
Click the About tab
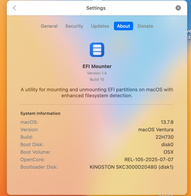pos(123,26)
